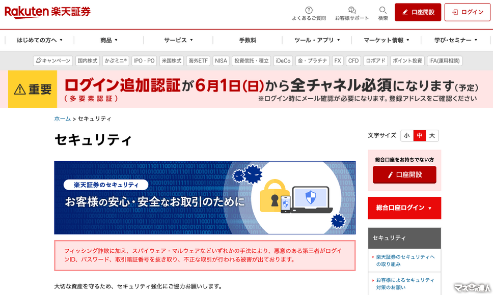Image resolution: width=493 pixels, height=295 pixels.
Task: Open よくあるご質問 help icon
Action: pyautogui.click(x=309, y=10)
